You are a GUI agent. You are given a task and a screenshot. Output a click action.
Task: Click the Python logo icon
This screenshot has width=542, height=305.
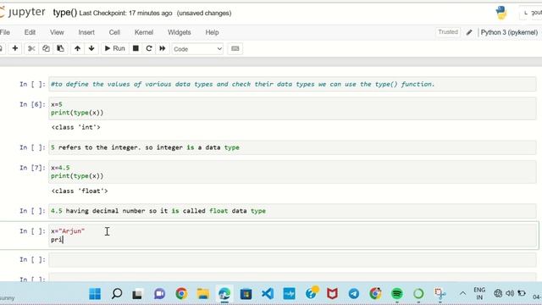(x=501, y=13)
